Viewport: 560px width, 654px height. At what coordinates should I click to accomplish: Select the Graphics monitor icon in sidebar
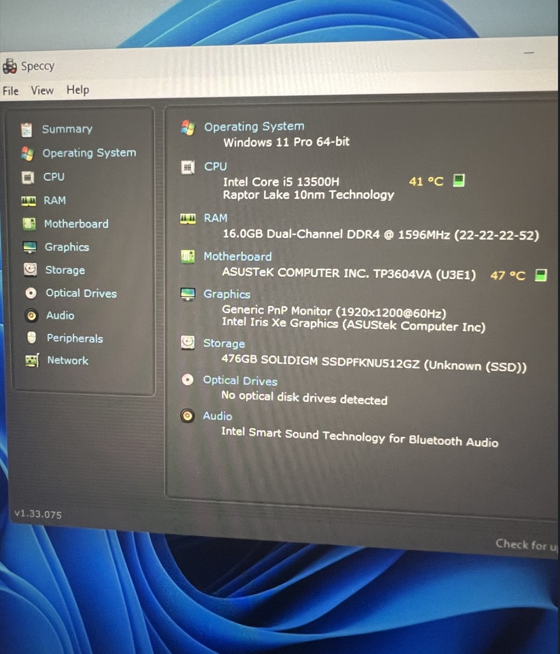tap(30, 247)
